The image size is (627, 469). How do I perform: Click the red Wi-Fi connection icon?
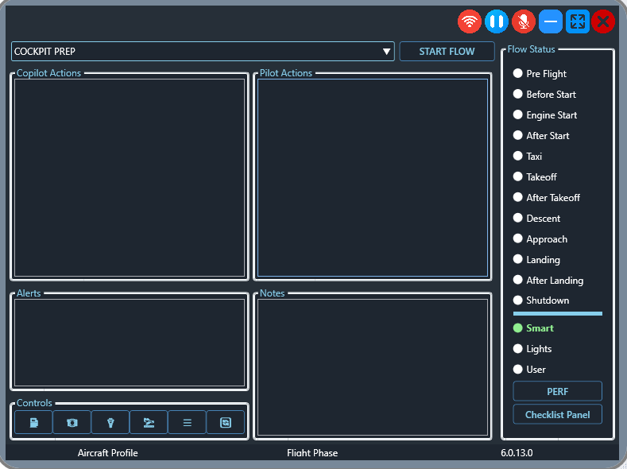click(470, 21)
